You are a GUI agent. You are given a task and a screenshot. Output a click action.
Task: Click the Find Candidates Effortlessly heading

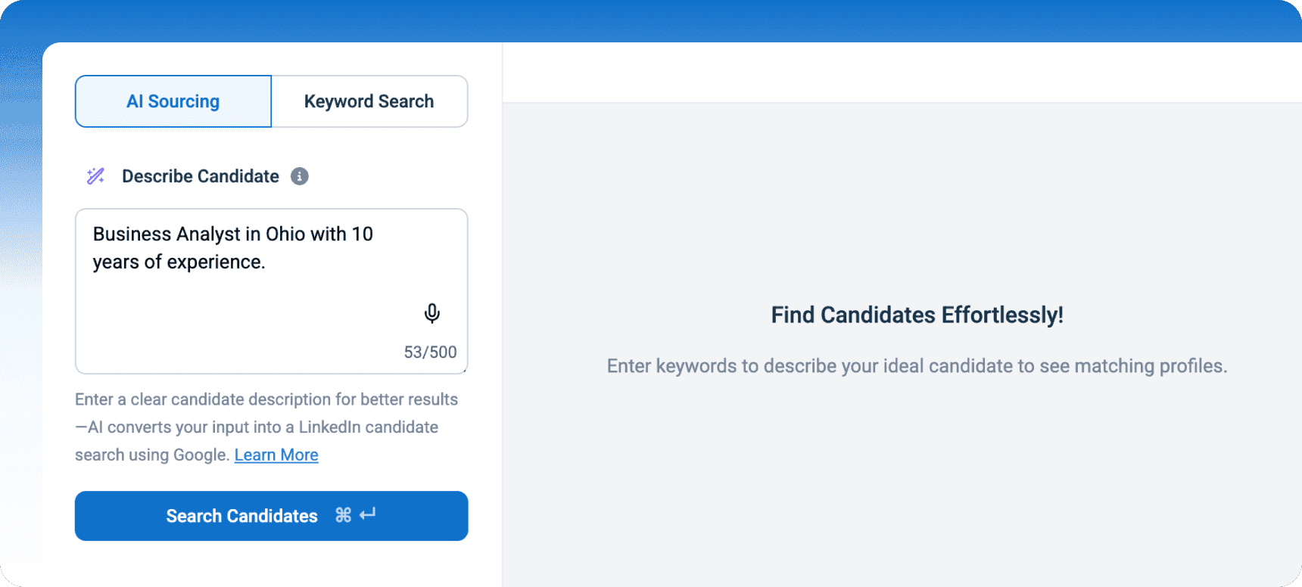pyautogui.click(x=917, y=315)
